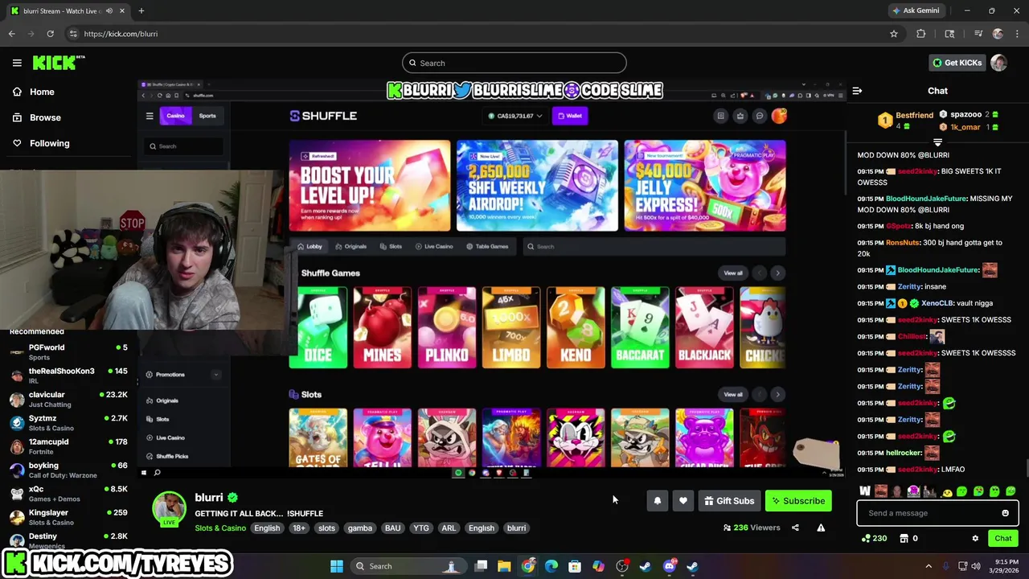Select the Sports tab in Shuffle

(x=207, y=116)
